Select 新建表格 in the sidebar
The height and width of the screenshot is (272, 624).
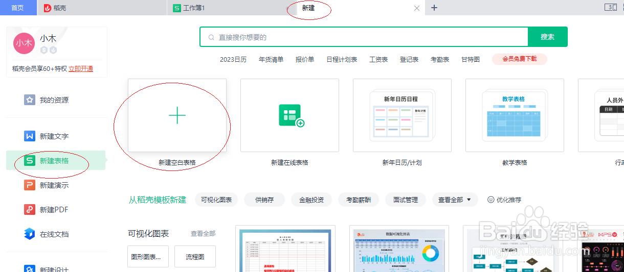tap(56, 161)
